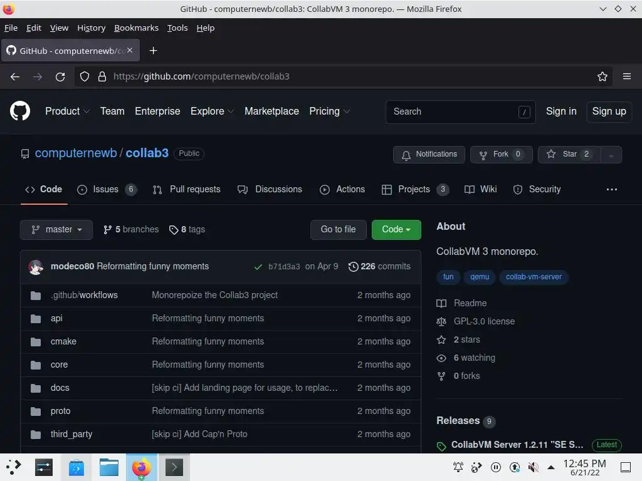This screenshot has height=481, width=642.
Task: Open system settings from the taskbar
Action: click(x=44, y=467)
